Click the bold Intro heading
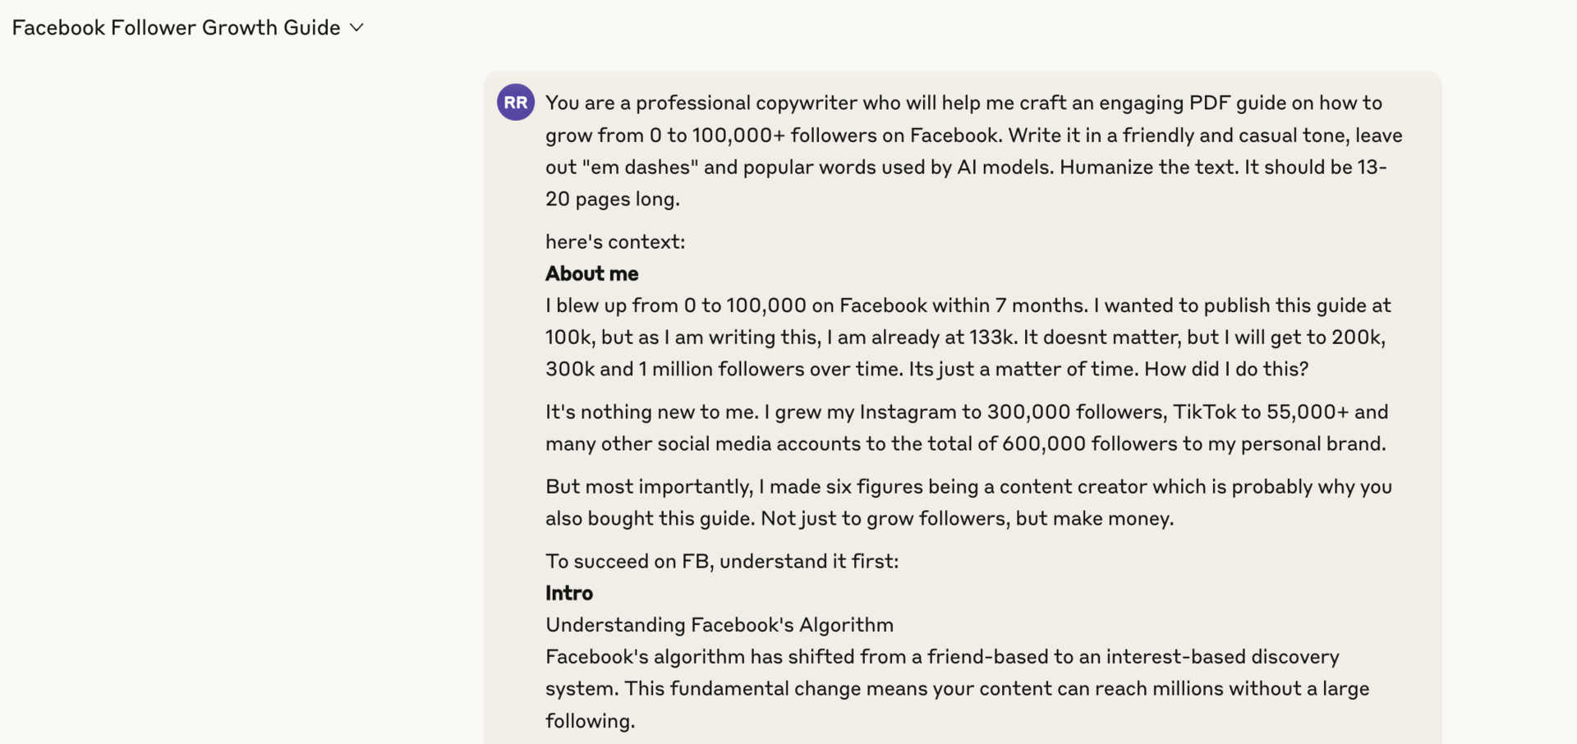Screen dimensions: 1577x744 tap(569, 593)
